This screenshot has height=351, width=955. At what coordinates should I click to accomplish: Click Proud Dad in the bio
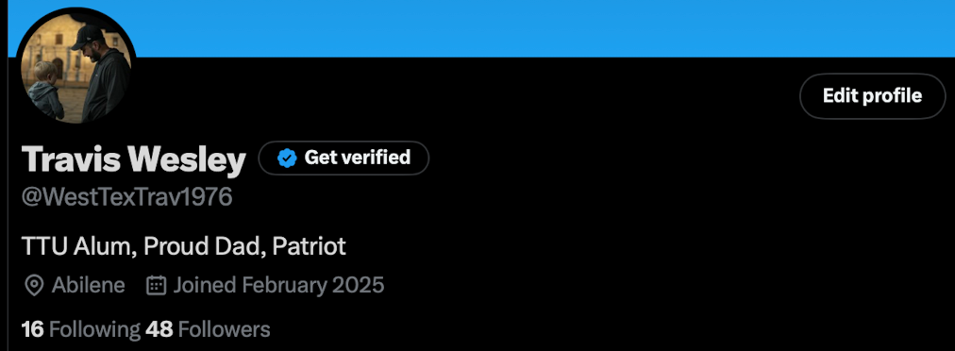coord(204,246)
